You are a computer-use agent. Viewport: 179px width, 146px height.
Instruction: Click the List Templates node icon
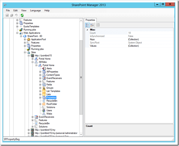[44, 91]
